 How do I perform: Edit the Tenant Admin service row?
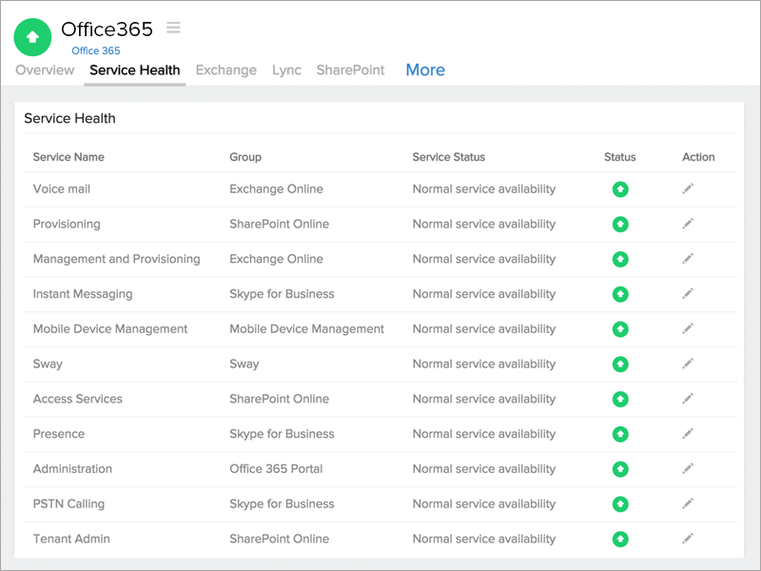coord(688,538)
